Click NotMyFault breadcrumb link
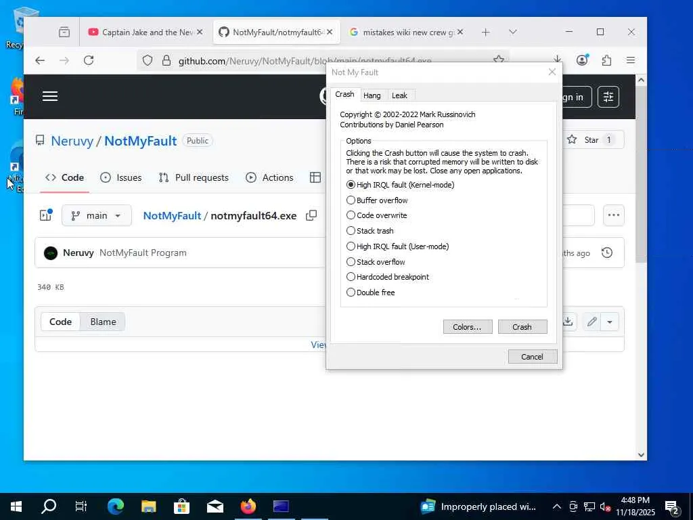693x520 pixels. click(x=172, y=216)
